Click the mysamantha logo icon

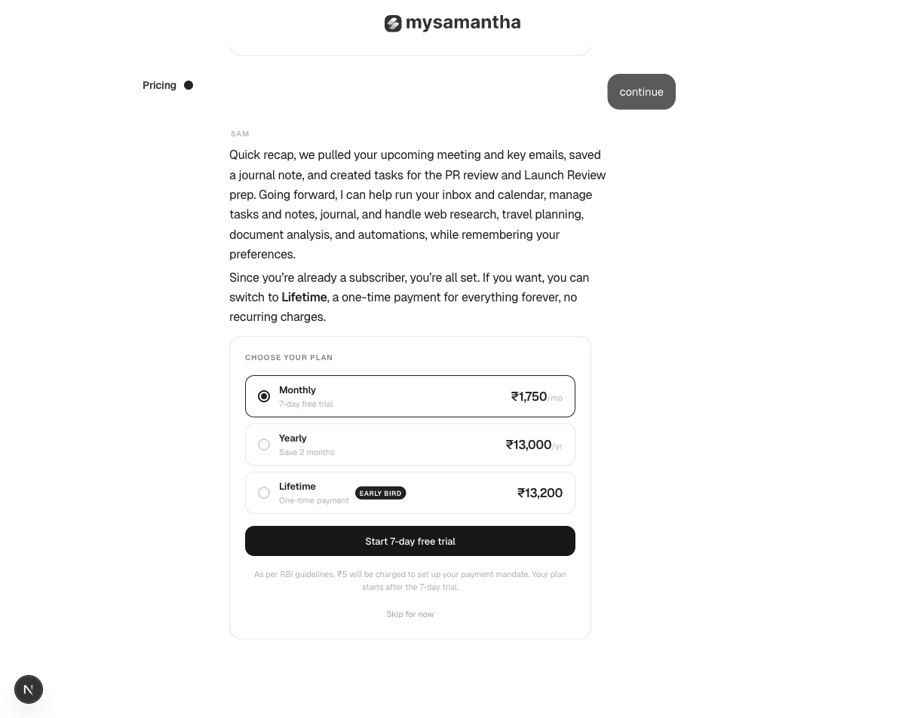click(x=393, y=23)
